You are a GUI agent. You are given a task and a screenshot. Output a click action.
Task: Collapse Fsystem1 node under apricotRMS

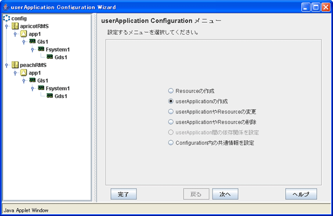tap(33, 50)
